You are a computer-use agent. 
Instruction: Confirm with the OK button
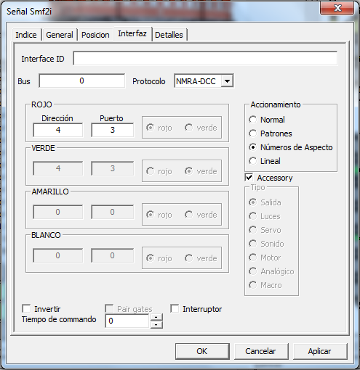tap(202, 351)
